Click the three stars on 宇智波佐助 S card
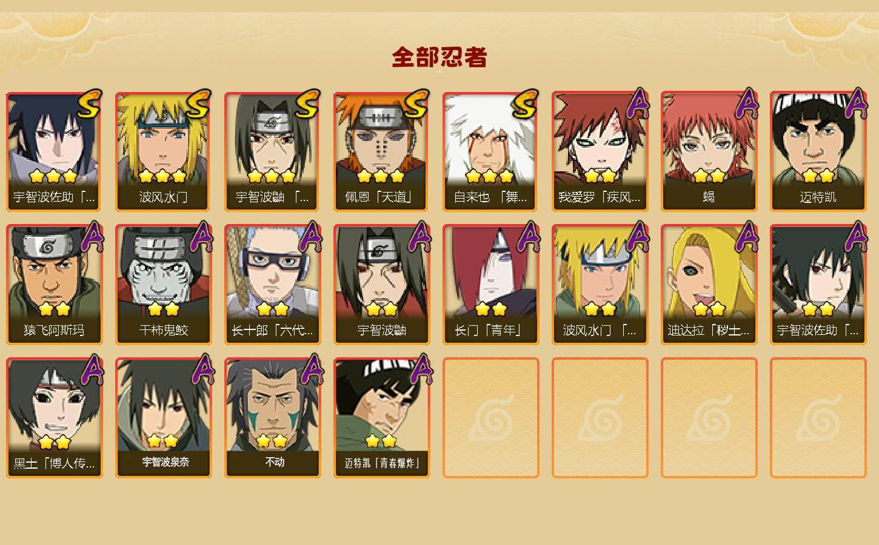The height and width of the screenshot is (545, 879). [53, 176]
